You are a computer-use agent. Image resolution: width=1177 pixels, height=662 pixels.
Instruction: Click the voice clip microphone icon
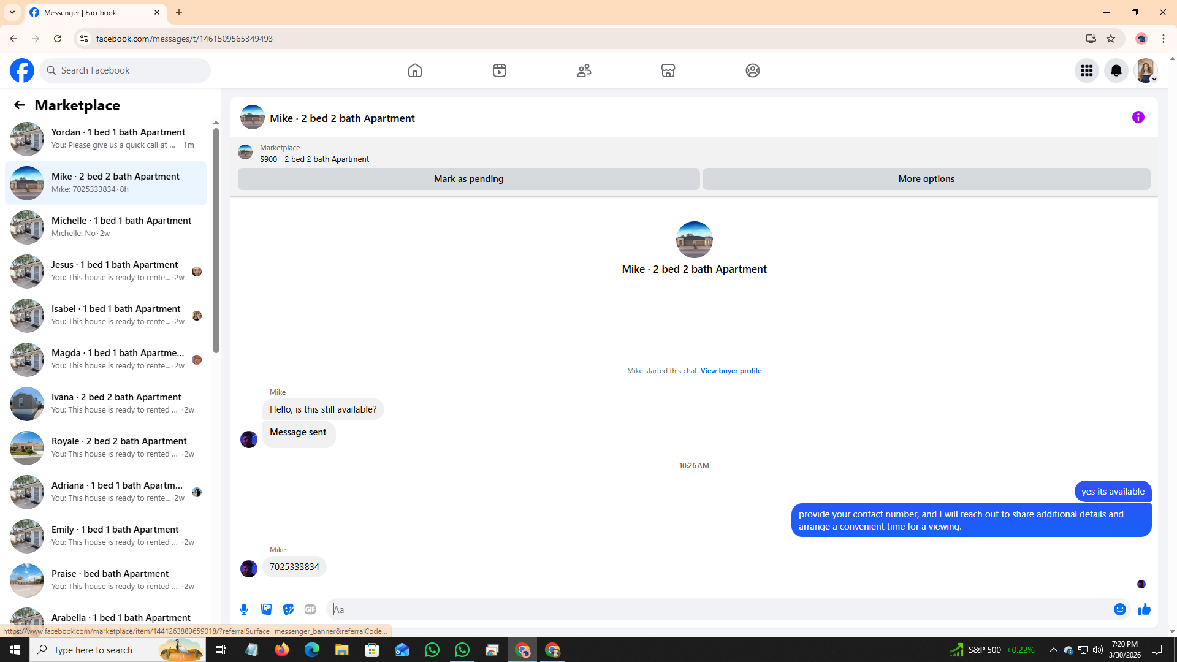[x=244, y=609]
